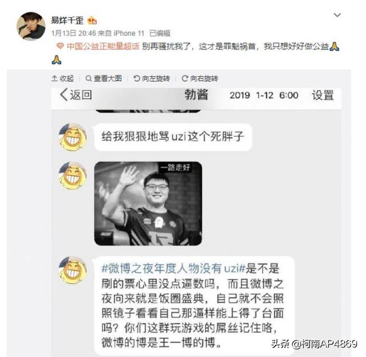366x357 pixels.
Task: Click the 给我狠狠地骂 message bubble
Action: point(173,137)
